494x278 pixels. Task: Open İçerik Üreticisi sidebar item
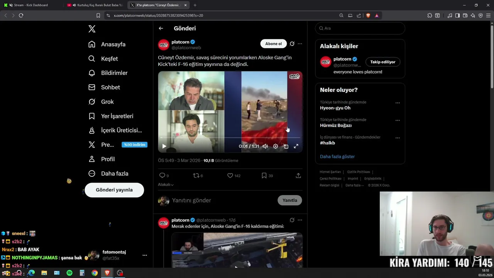coord(115,131)
